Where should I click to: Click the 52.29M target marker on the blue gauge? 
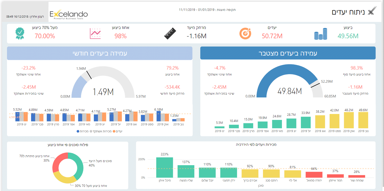315,83
